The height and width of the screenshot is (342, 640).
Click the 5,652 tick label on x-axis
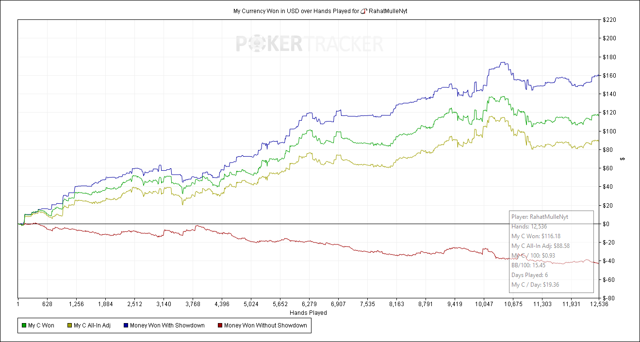click(280, 304)
